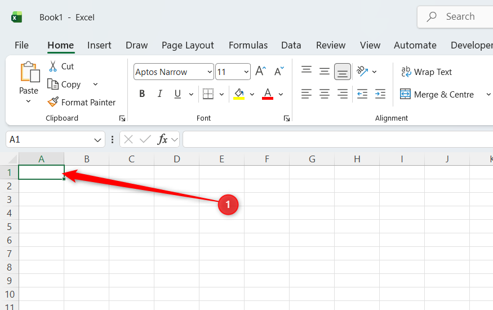The height and width of the screenshot is (310, 493).
Task: Toggle italic formatting
Action: pyautogui.click(x=159, y=94)
